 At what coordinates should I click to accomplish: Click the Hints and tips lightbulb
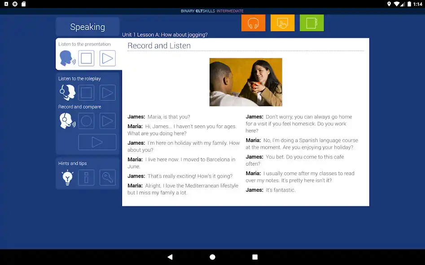[67, 178]
